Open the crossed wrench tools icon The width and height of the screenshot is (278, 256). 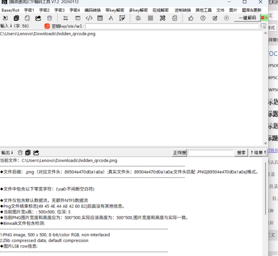pos(162,18)
